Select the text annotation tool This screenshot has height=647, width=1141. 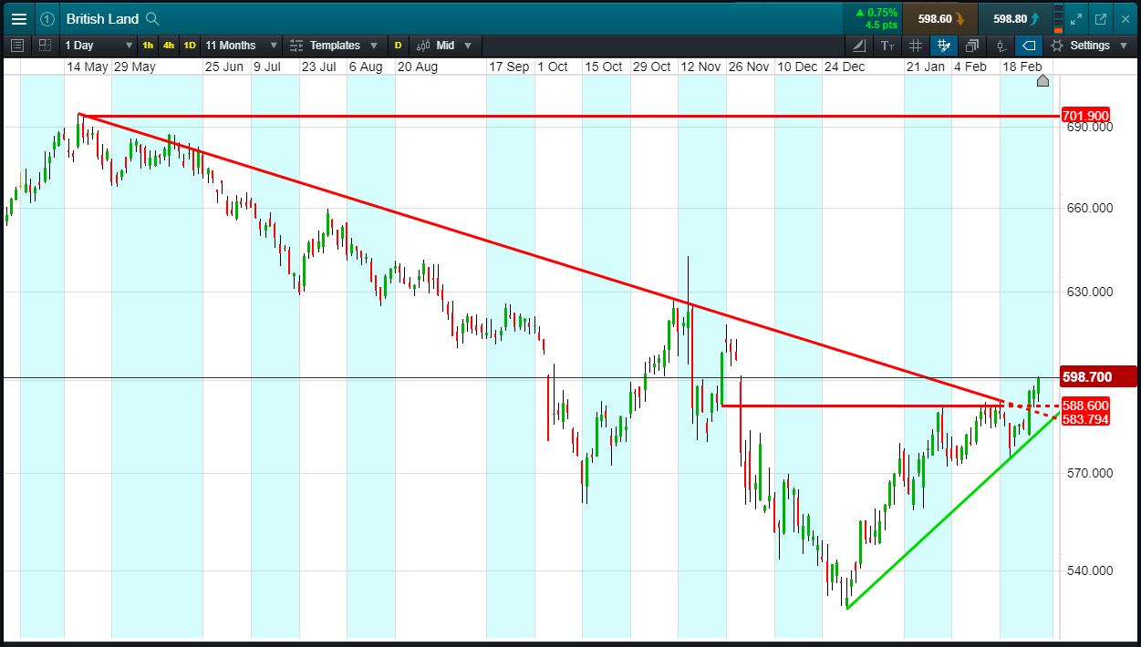point(887,45)
